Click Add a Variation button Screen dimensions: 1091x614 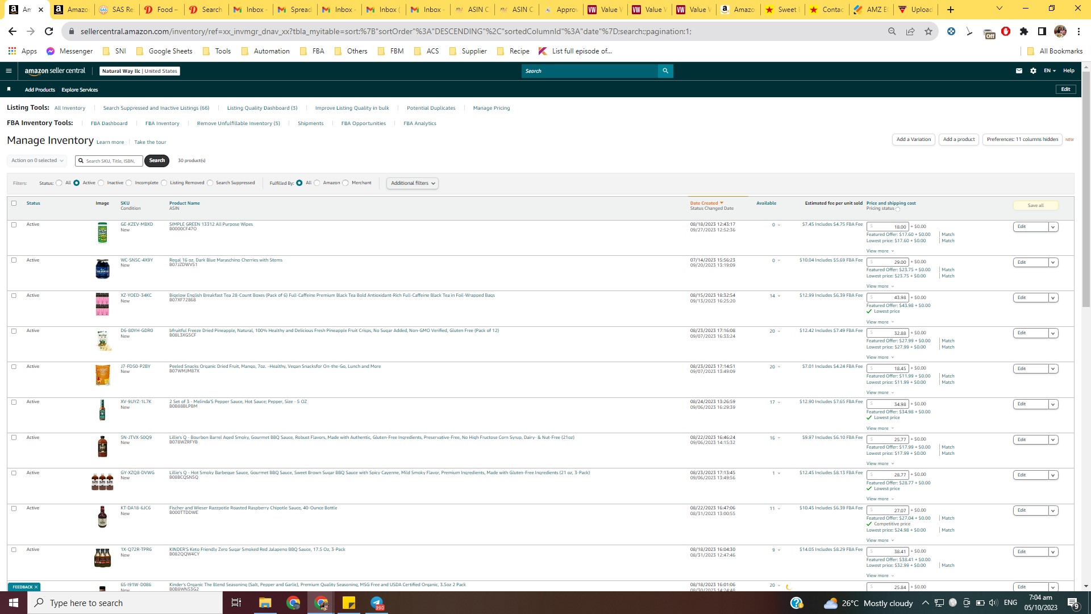(x=914, y=139)
